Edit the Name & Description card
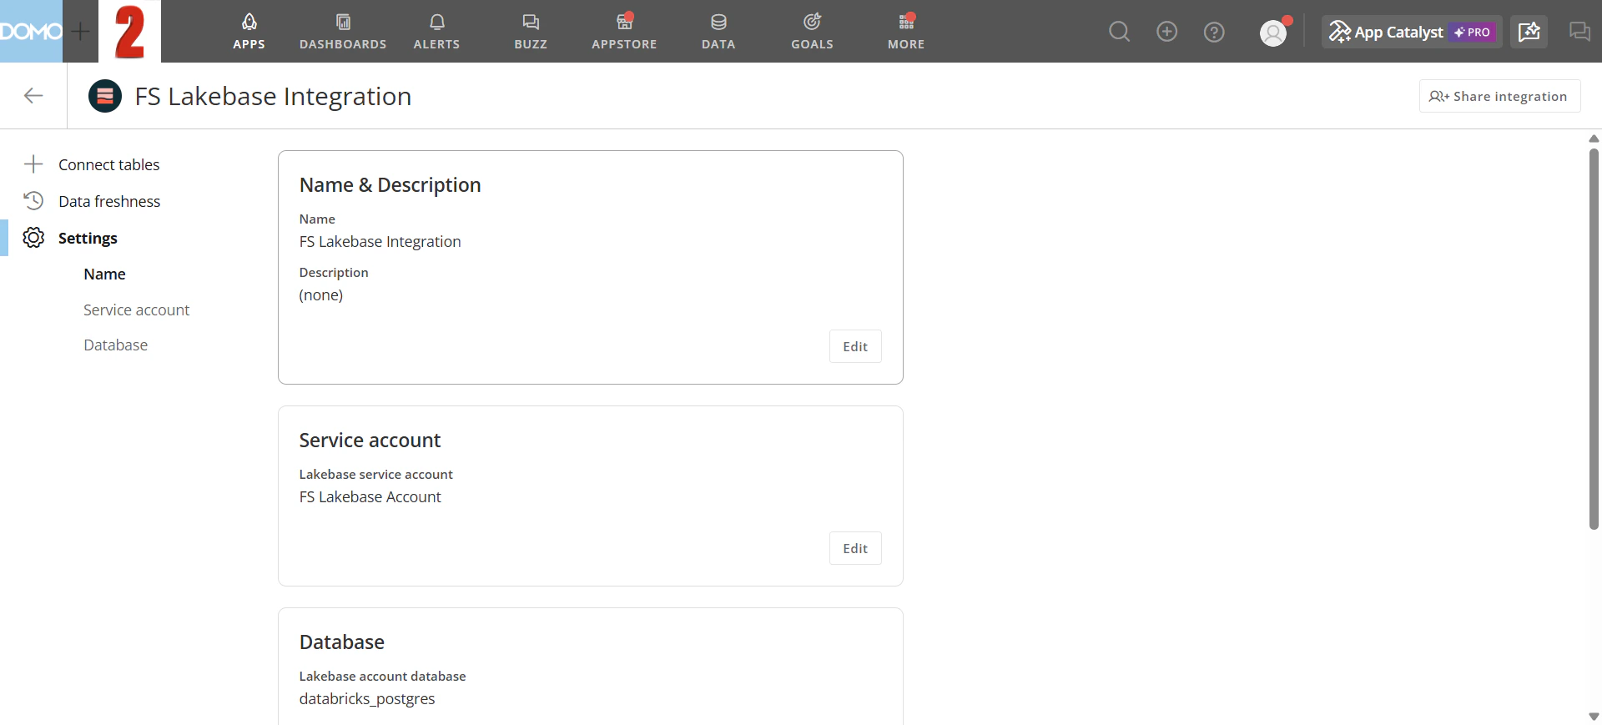Viewport: 1602px width, 725px height. [x=855, y=346]
